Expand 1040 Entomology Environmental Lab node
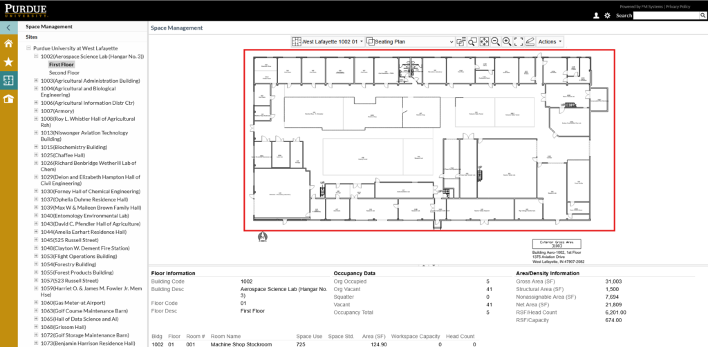 (x=36, y=215)
